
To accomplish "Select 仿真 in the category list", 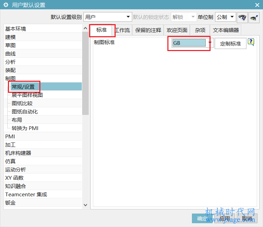I will [x=43, y=161].
